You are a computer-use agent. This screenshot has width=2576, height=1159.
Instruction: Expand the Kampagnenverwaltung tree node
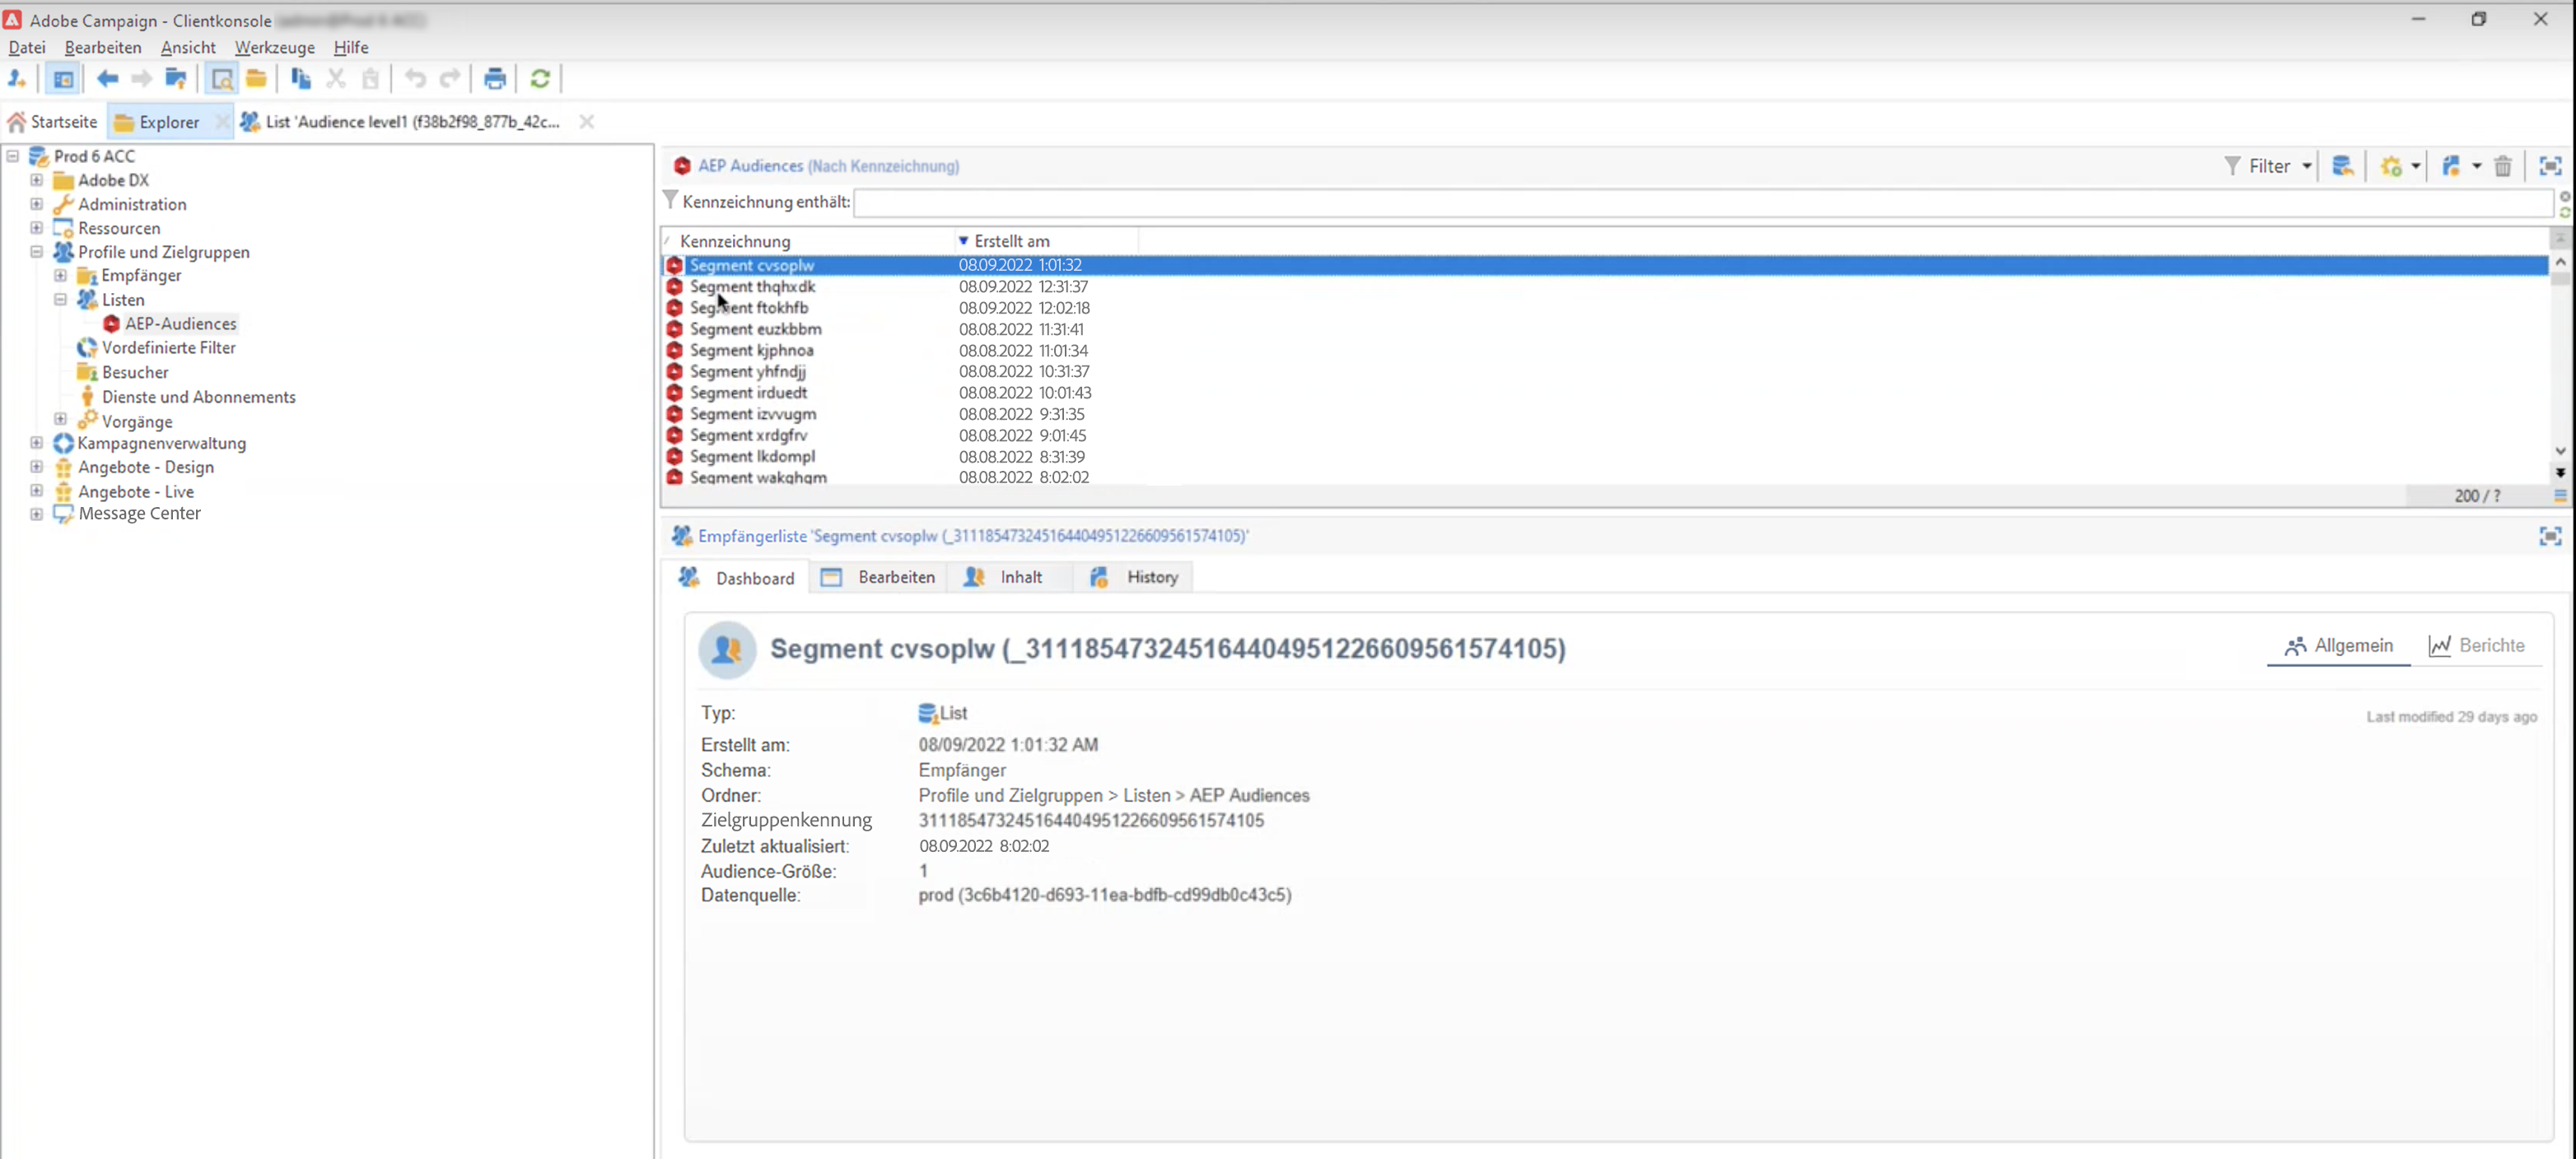click(37, 443)
